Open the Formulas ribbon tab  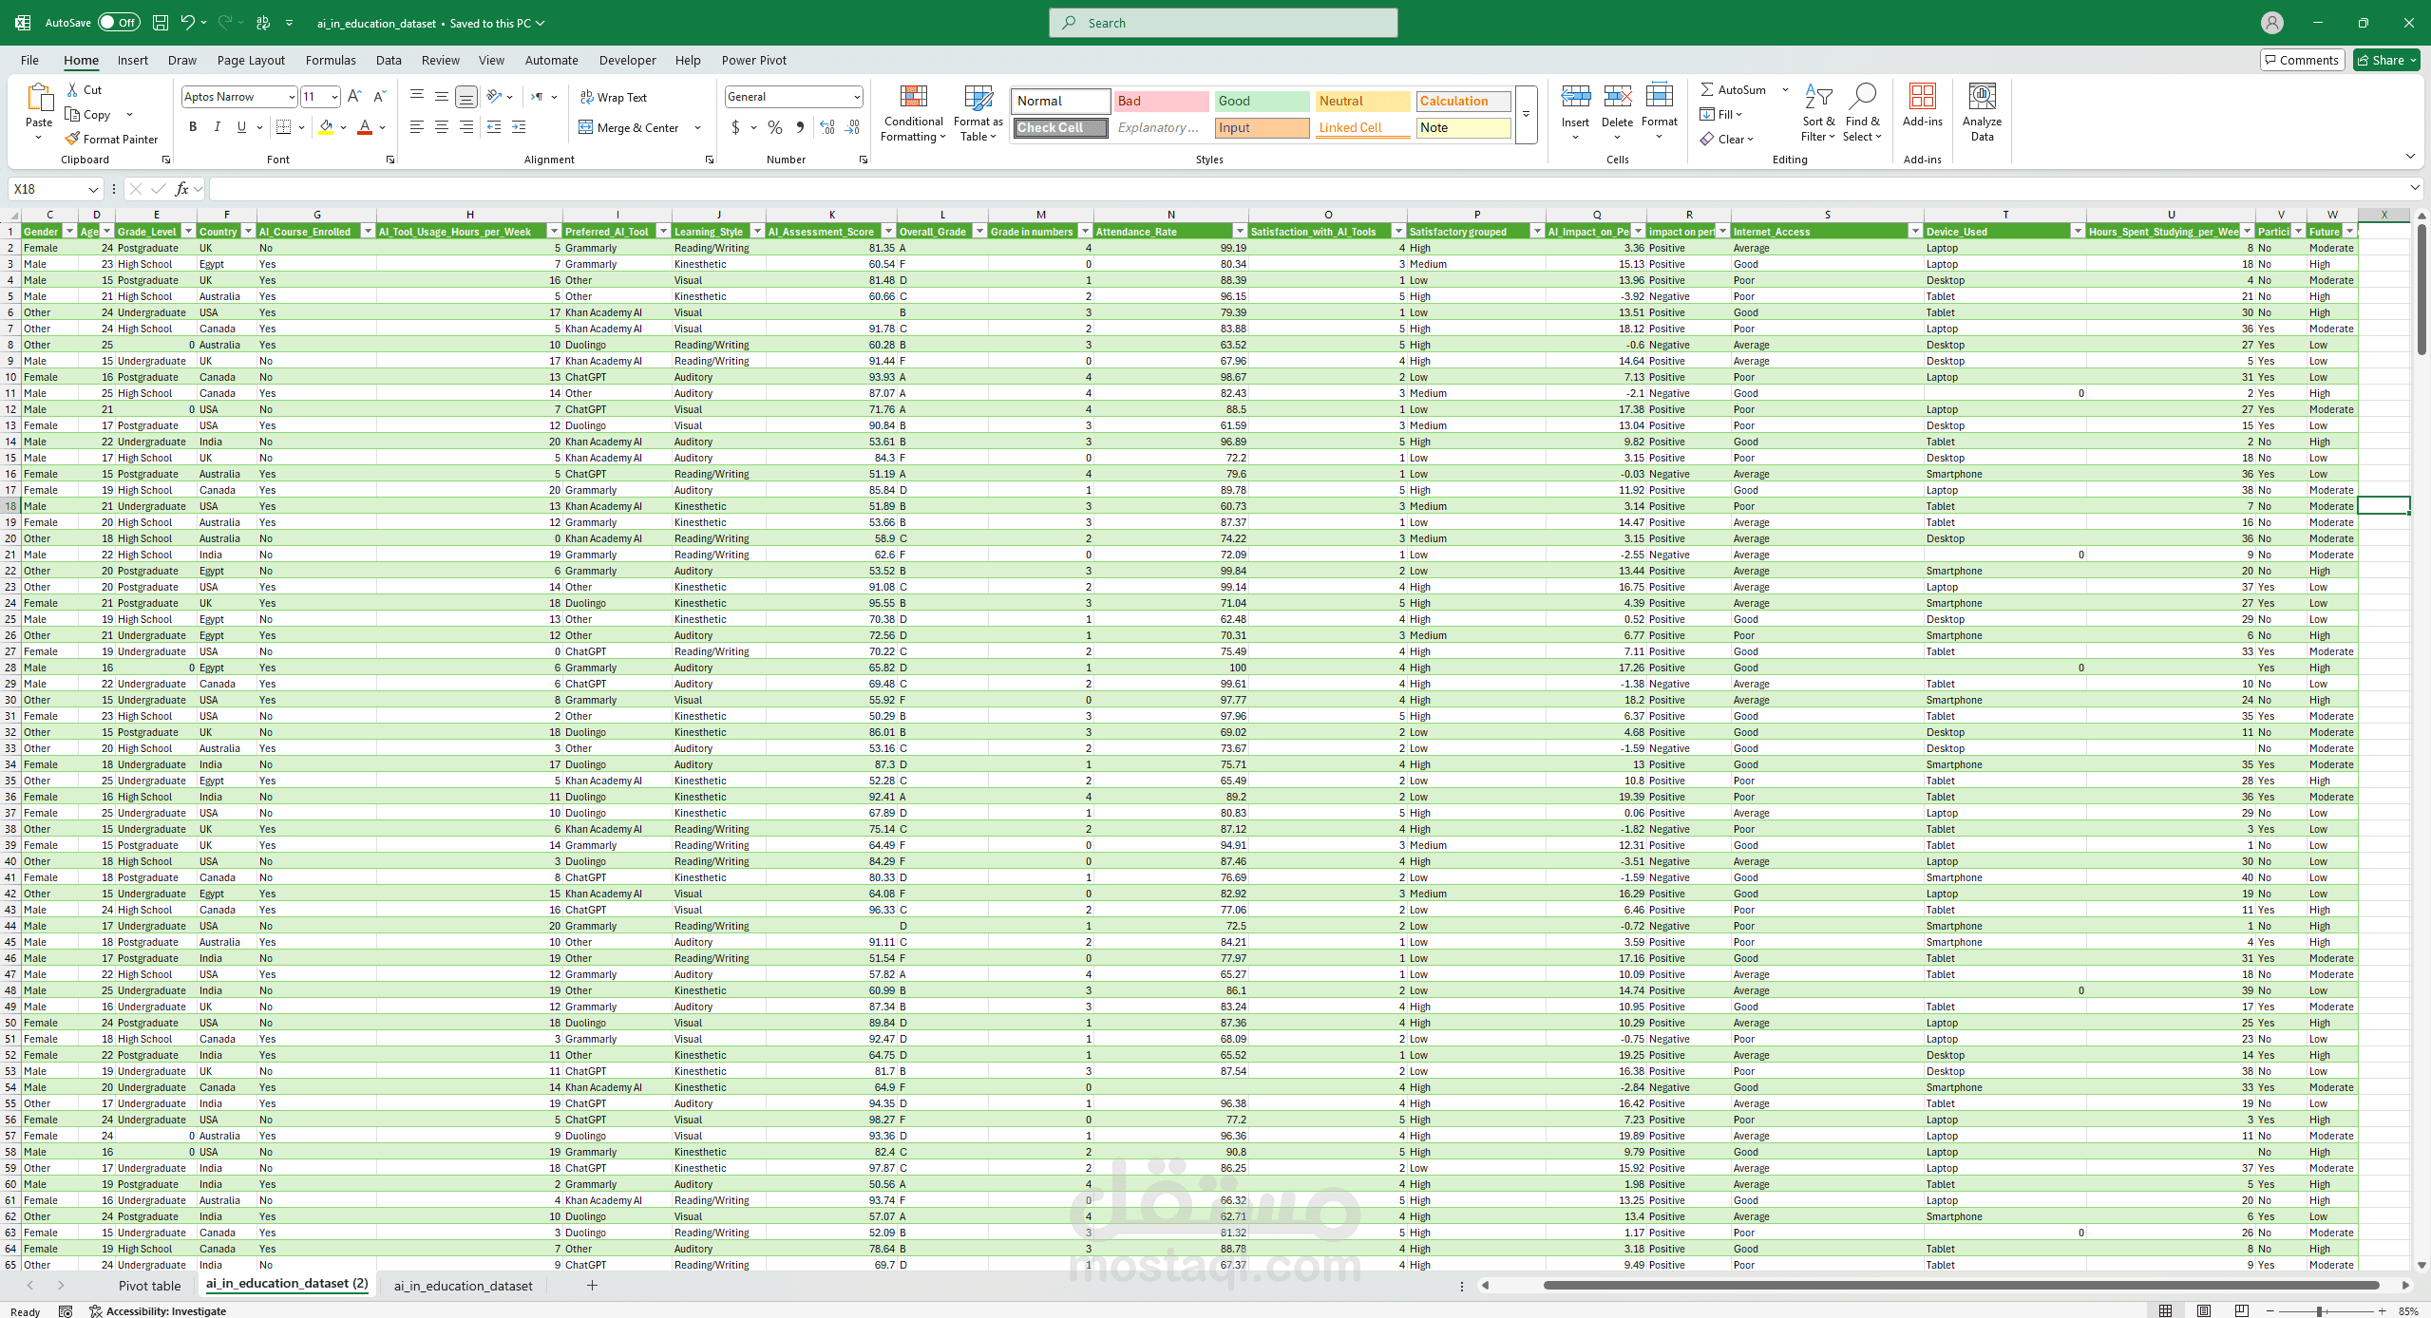pyautogui.click(x=330, y=60)
